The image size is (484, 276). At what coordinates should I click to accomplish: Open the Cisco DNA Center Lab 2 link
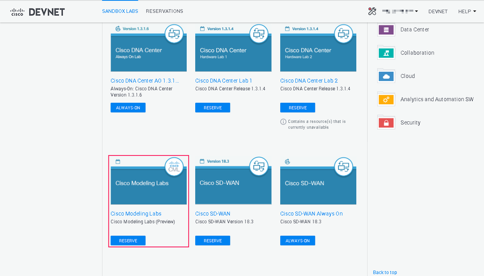309,81
